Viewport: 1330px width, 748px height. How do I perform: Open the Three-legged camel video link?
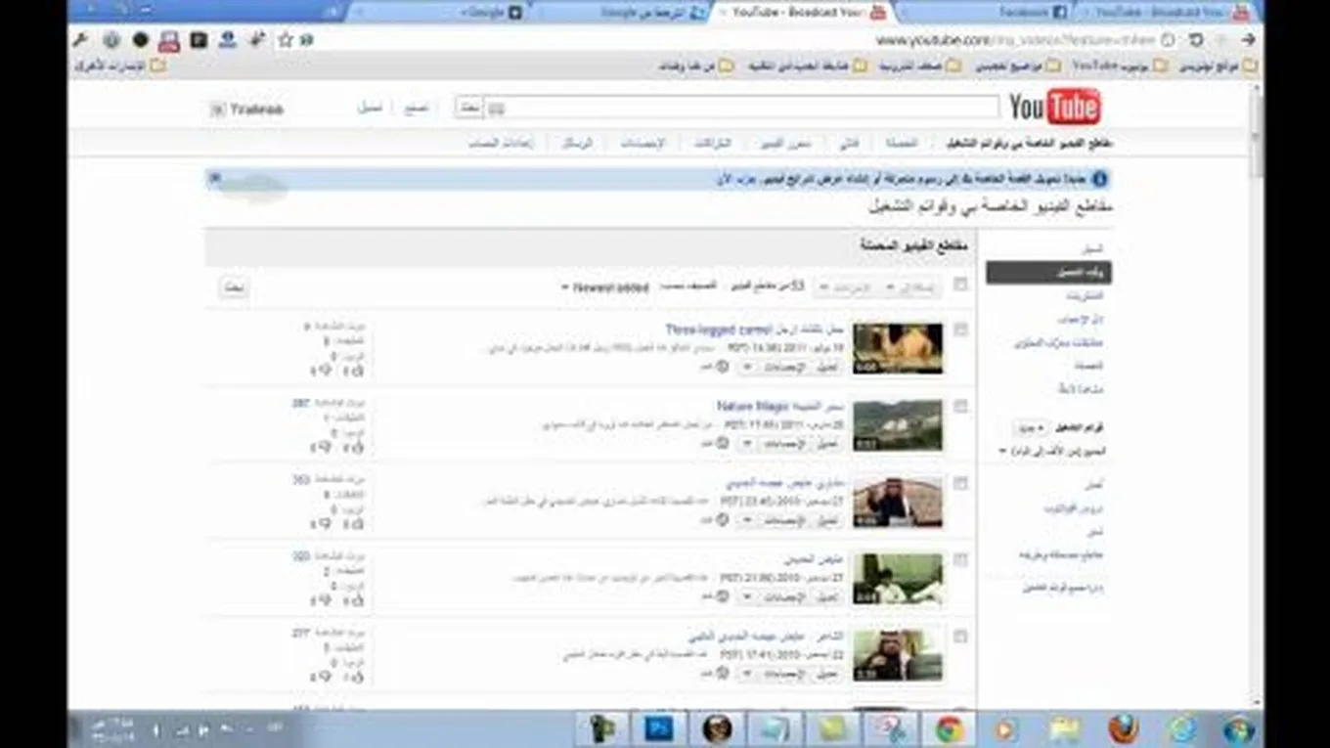click(718, 330)
